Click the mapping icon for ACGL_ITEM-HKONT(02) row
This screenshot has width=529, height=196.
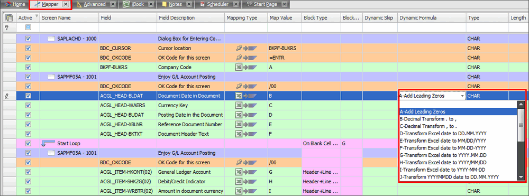(246, 172)
